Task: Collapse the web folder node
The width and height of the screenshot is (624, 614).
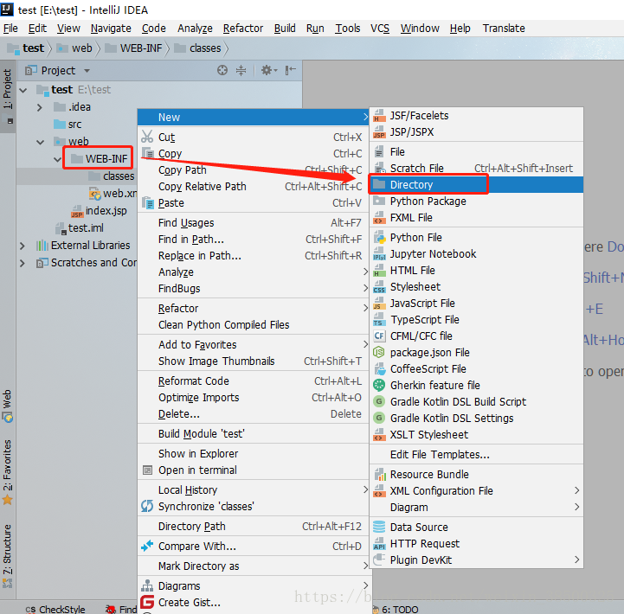Action: pyautogui.click(x=40, y=142)
